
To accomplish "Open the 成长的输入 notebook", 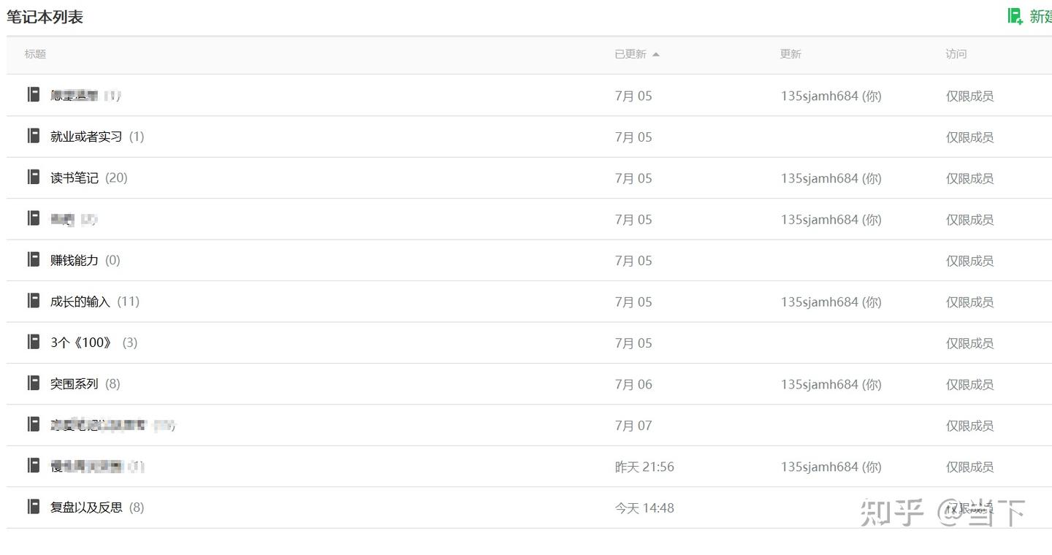I will click(80, 302).
